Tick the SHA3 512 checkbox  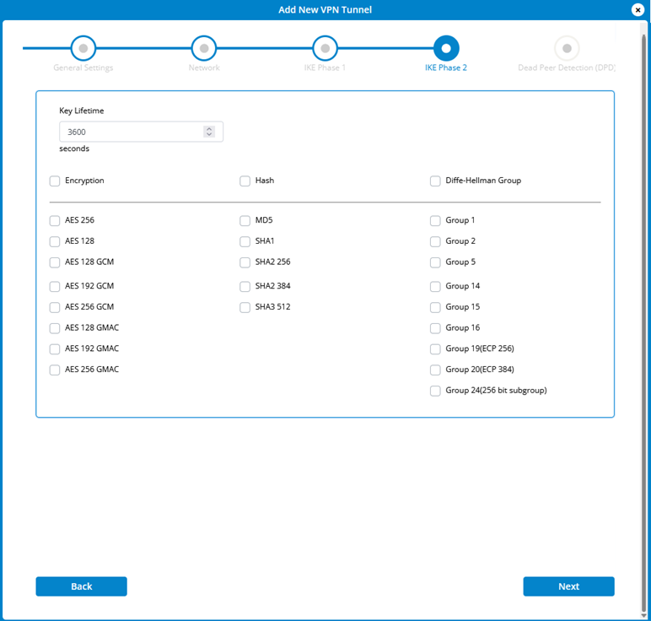pyautogui.click(x=245, y=307)
